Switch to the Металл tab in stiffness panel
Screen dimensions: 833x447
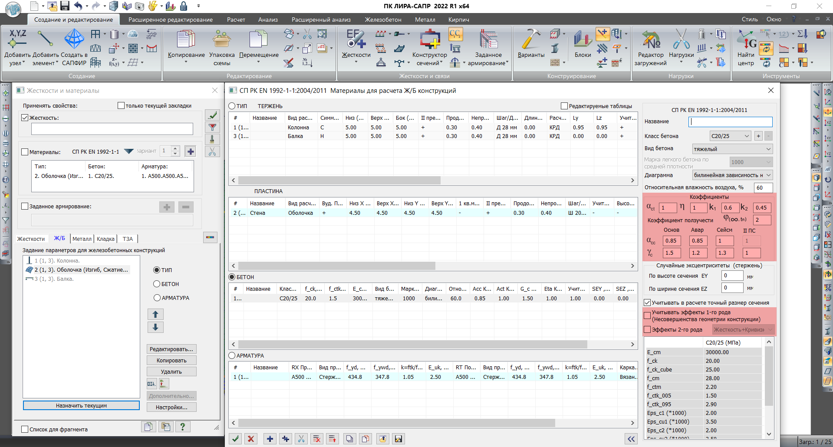82,239
